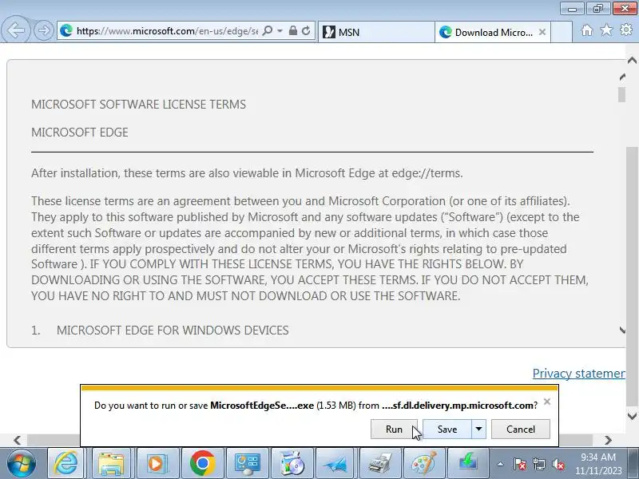The height and width of the screenshot is (479, 639).
Task: Open the Windows Start menu orb
Action: 22,464
